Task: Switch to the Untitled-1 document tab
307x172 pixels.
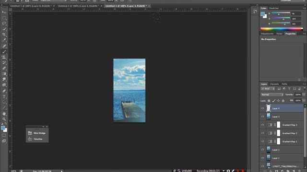Action: click(x=31, y=6)
